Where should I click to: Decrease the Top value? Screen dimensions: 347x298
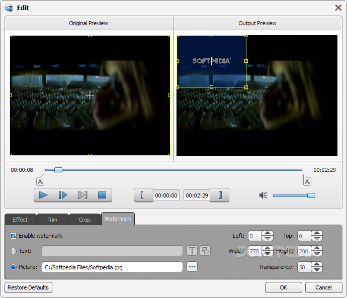click(317, 238)
